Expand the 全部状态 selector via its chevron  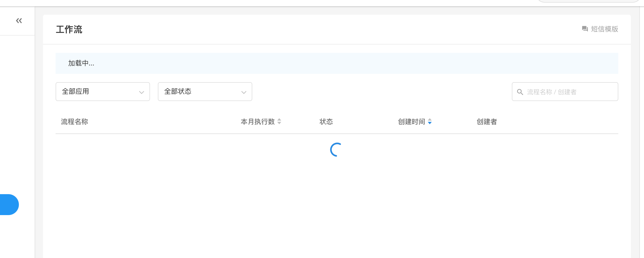coord(244,92)
